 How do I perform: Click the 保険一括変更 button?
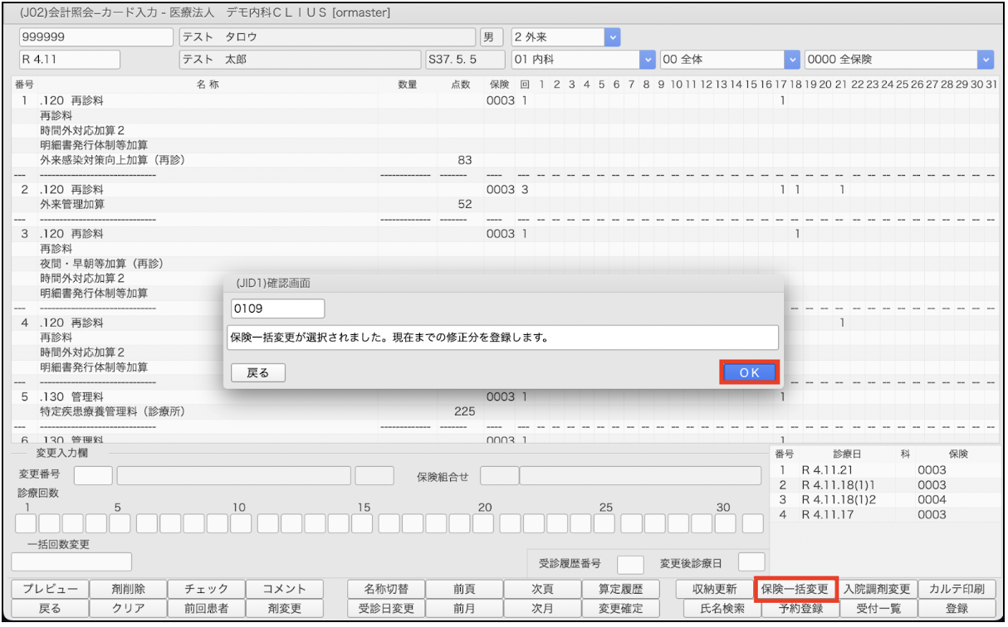coord(795,589)
